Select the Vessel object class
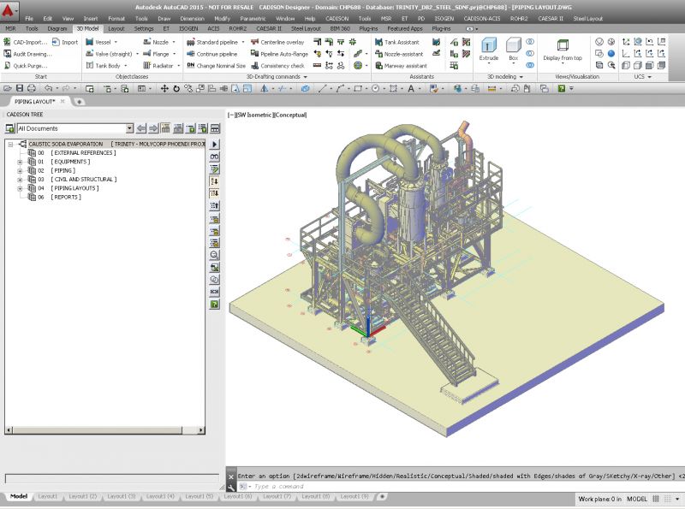 (x=98, y=42)
